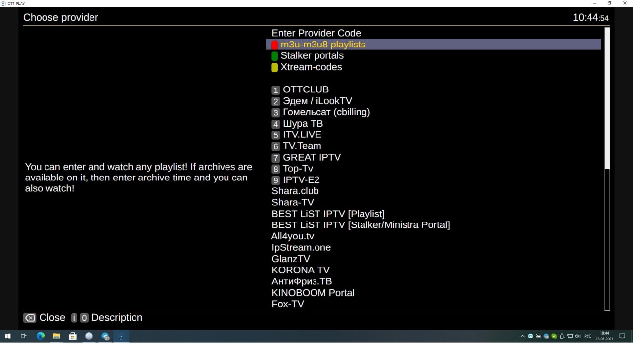Click the provider list scrollbar thumb
This screenshot has width=633, height=356.
pyautogui.click(x=607, y=98)
